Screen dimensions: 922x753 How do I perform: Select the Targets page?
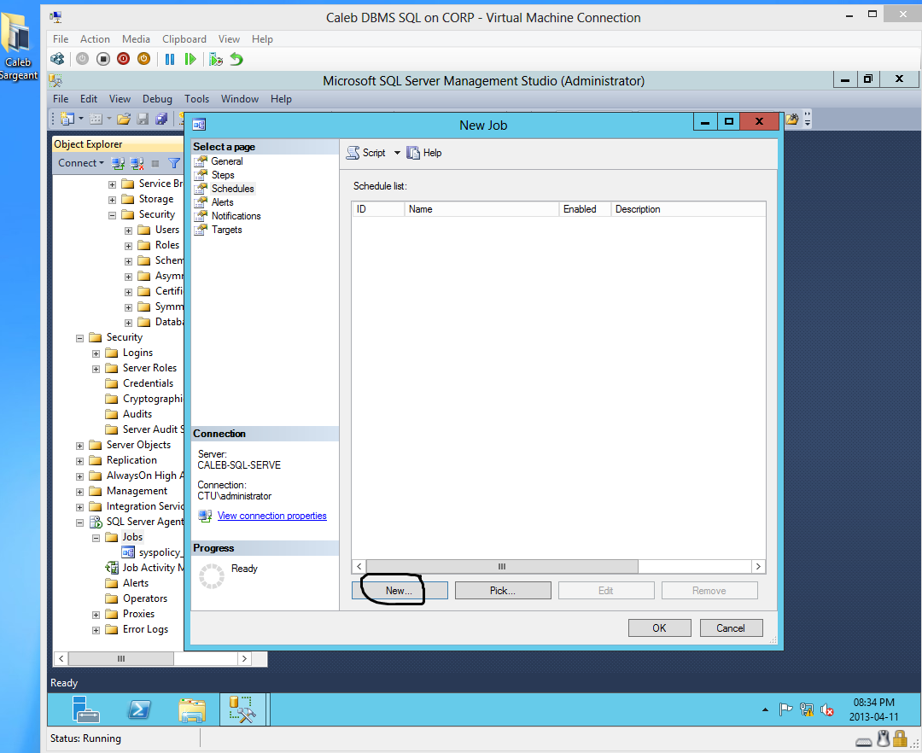click(226, 230)
